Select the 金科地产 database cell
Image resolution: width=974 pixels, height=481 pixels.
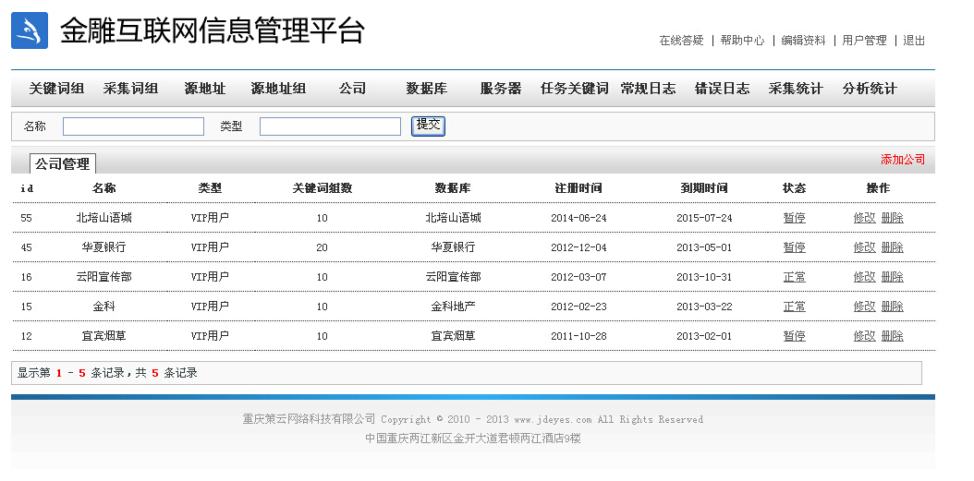454,306
